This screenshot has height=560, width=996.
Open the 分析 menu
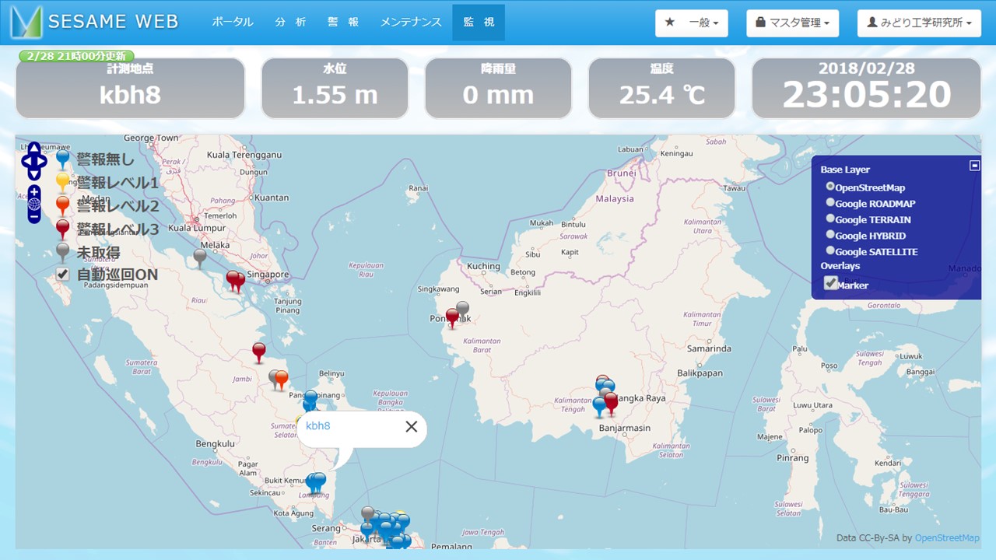tap(290, 23)
